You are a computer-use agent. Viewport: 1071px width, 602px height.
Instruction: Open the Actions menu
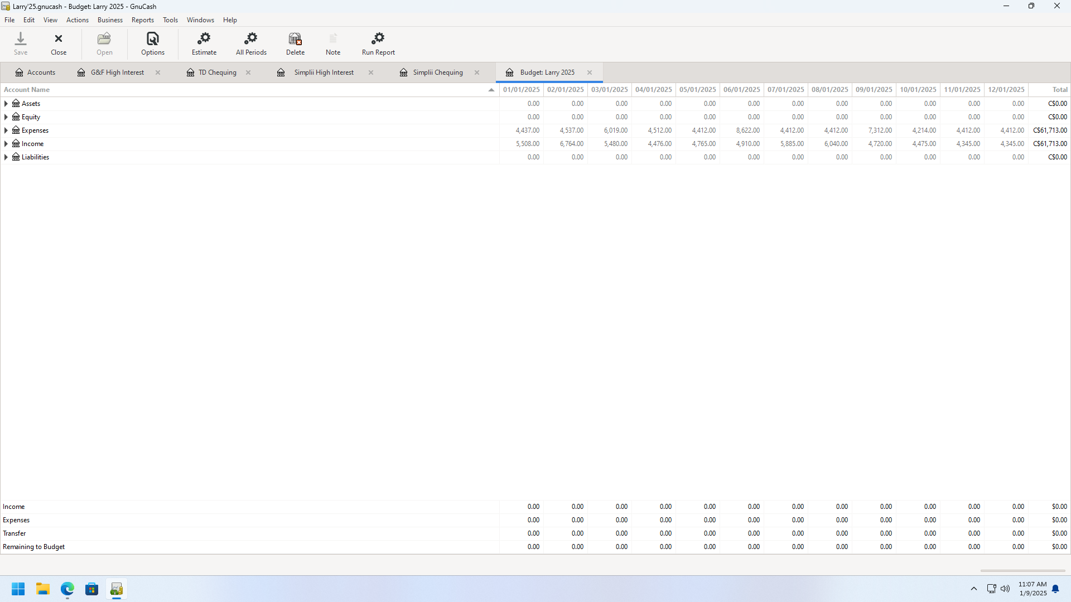pos(78,20)
